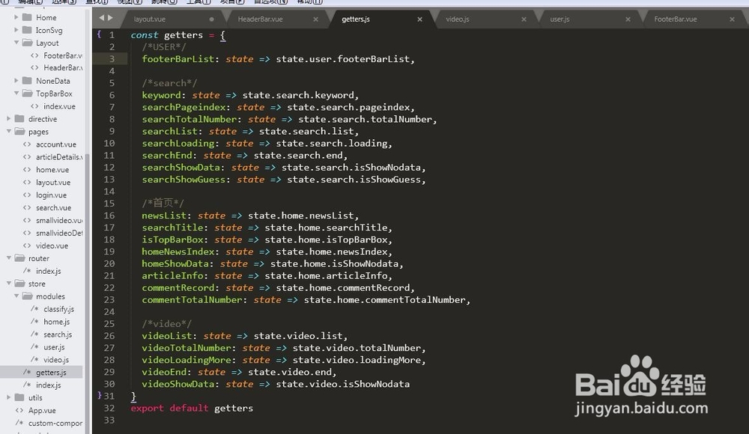Go back with the tab left arrow
749x434 pixels.
pyautogui.click(x=101, y=18)
